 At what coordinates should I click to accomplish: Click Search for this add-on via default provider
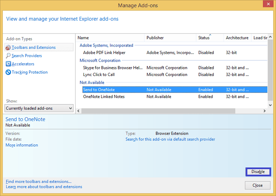pyautogui.click(x=170, y=139)
